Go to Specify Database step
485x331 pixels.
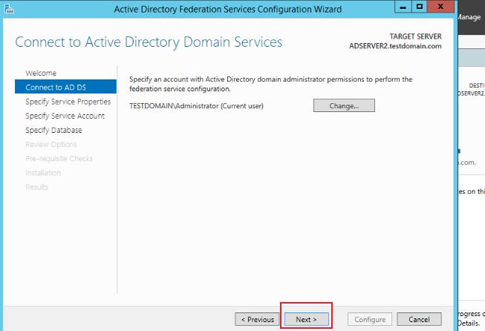pyautogui.click(x=53, y=130)
